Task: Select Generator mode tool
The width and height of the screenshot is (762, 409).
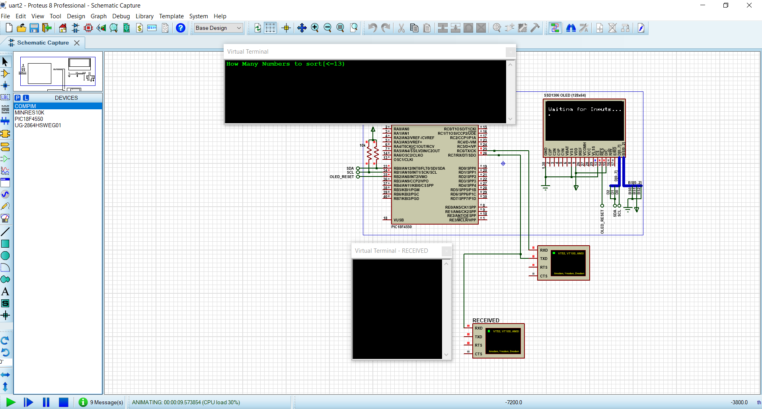Action: (x=5, y=194)
